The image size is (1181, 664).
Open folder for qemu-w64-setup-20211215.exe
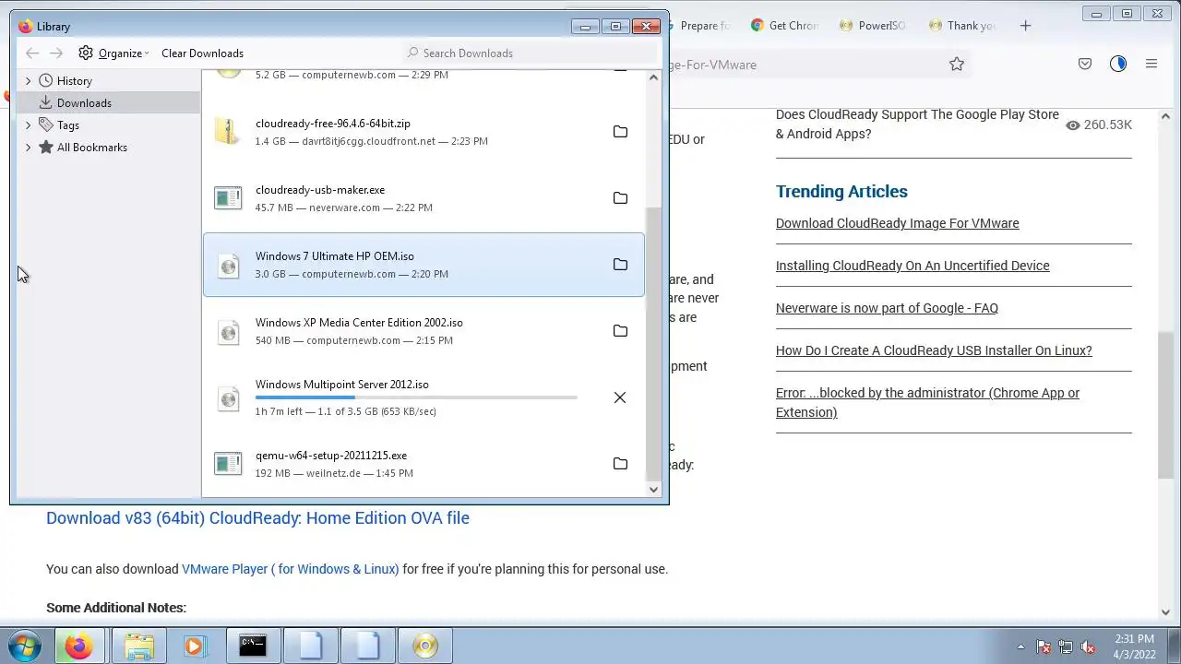[620, 464]
